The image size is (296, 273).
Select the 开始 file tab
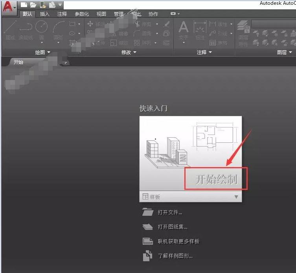[x=18, y=62]
